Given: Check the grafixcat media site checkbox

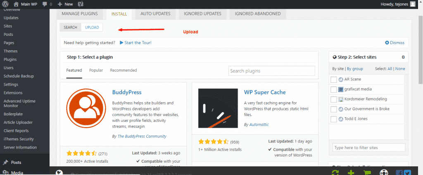Looking at the screenshot, I should [334, 89].
